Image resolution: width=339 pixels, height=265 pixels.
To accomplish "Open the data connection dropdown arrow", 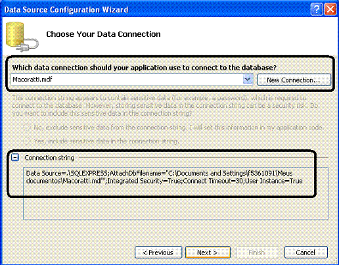I will click(x=248, y=80).
